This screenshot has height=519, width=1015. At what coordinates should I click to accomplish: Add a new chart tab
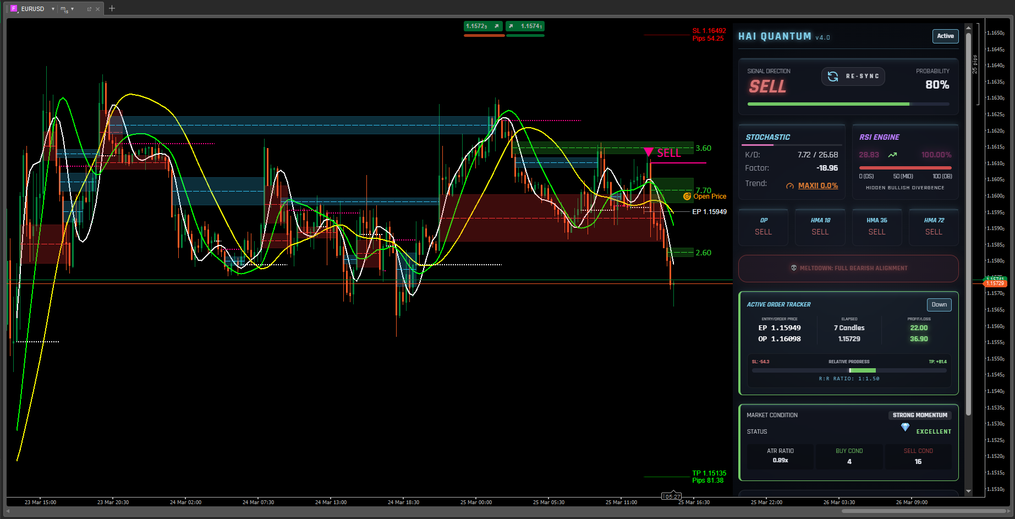pyautogui.click(x=112, y=8)
